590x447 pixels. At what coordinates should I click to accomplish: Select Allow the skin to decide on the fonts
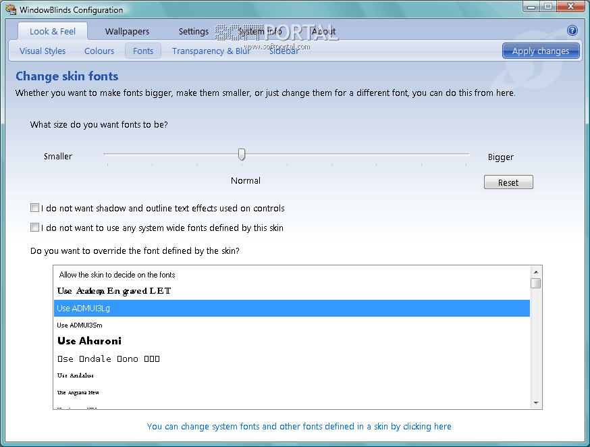pyautogui.click(x=292, y=275)
